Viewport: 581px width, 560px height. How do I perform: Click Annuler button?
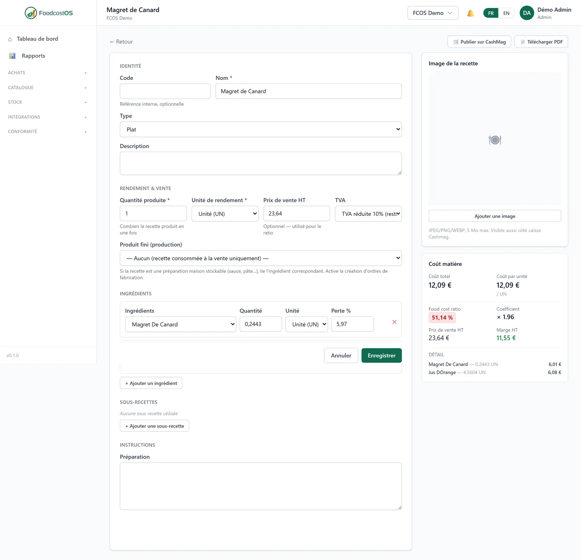[x=341, y=356]
